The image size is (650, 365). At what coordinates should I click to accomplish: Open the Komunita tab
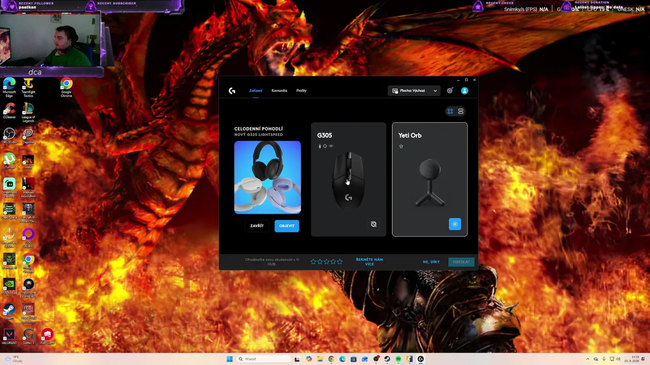[x=279, y=91]
